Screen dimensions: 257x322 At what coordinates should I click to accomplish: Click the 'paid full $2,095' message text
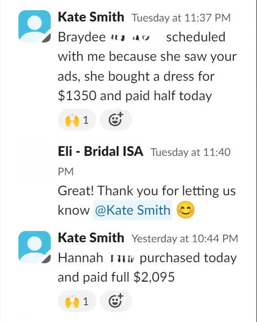[147, 267]
